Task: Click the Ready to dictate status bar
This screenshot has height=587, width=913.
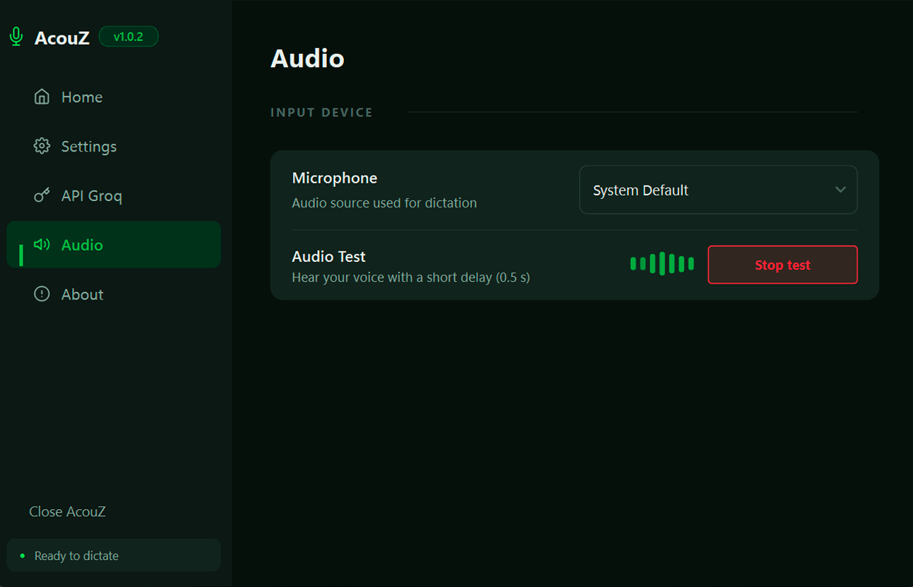Action: point(113,555)
